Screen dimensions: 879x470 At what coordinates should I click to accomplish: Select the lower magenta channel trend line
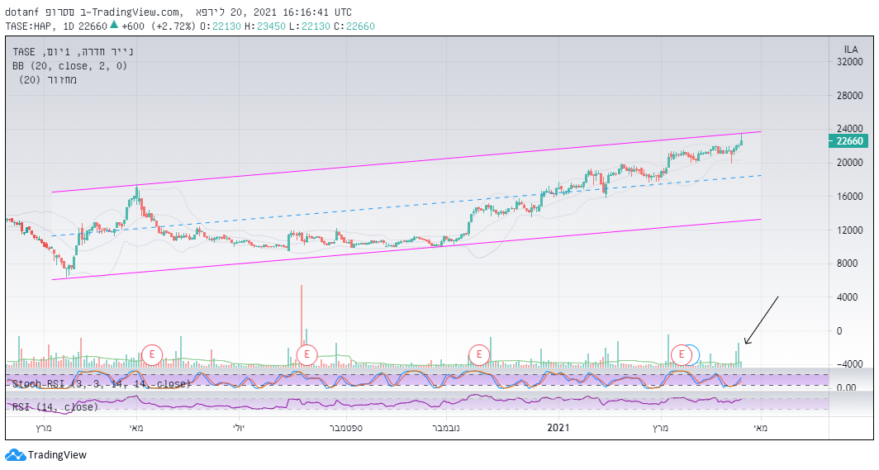click(406, 249)
